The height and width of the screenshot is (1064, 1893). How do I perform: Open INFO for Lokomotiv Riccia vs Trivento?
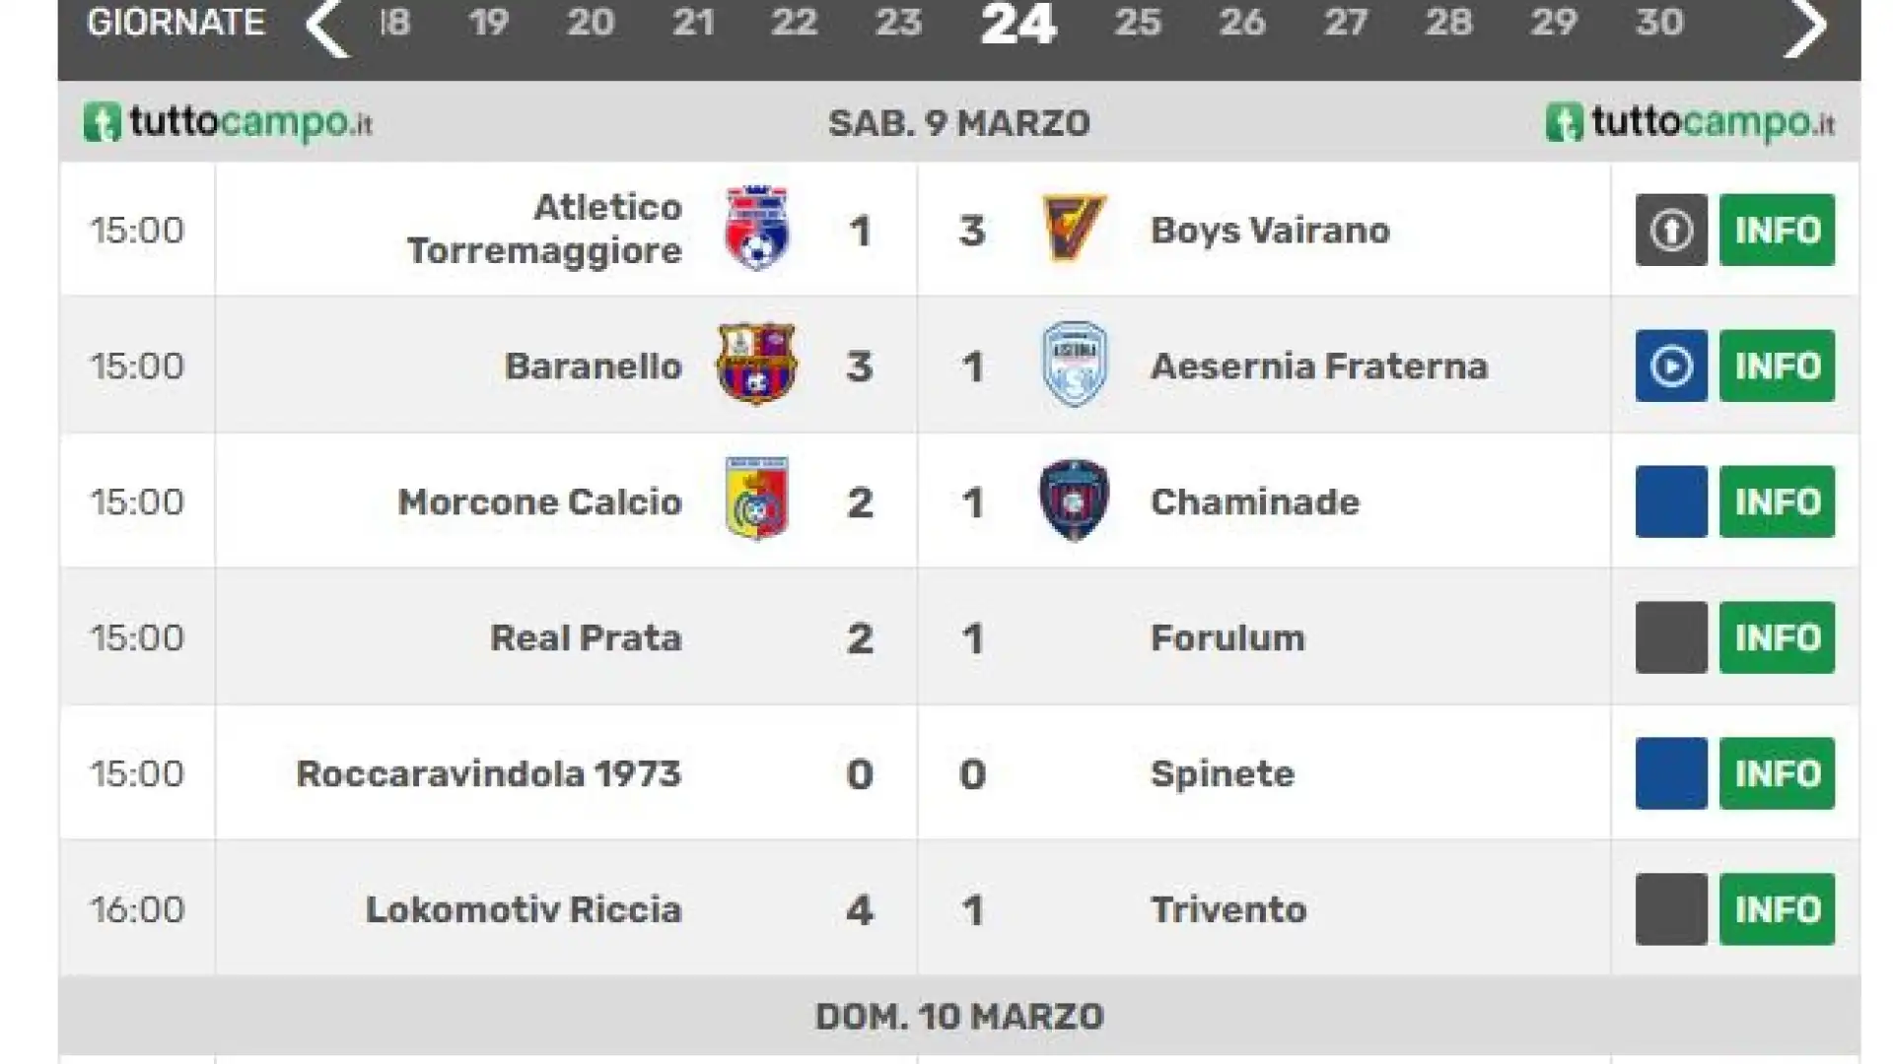pyautogui.click(x=1777, y=909)
